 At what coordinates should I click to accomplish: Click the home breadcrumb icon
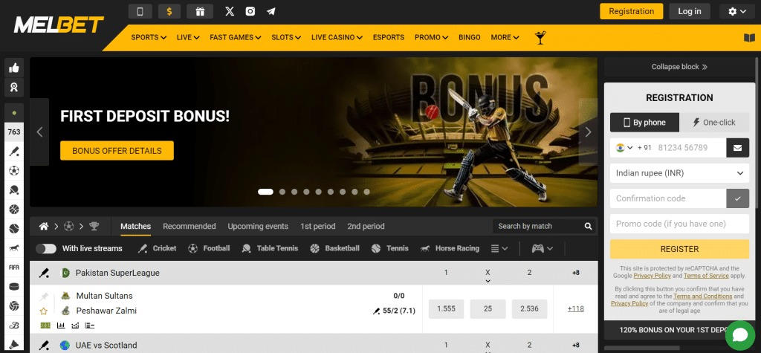click(44, 226)
